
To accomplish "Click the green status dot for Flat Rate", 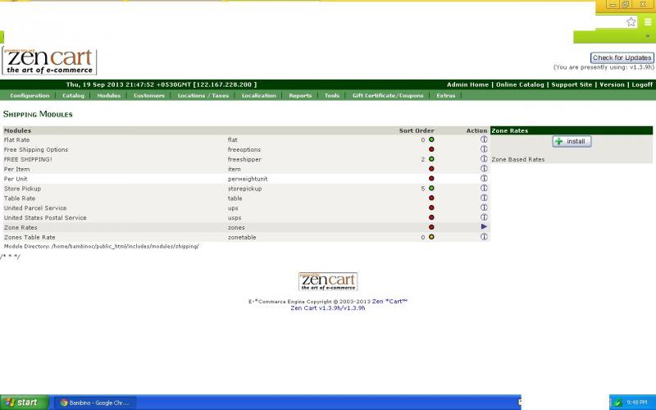I will point(431,139).
